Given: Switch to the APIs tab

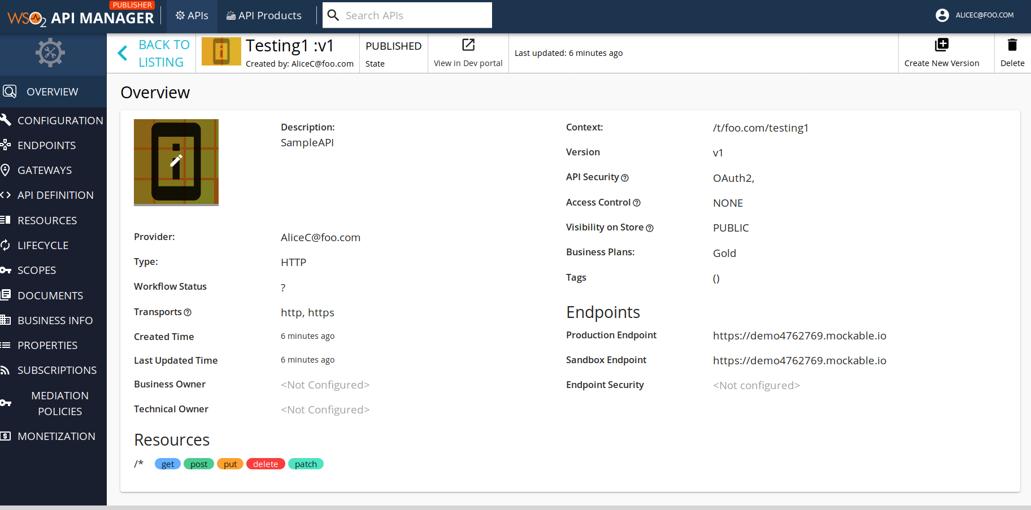Looking at the screenshot, I should (192, 15).
